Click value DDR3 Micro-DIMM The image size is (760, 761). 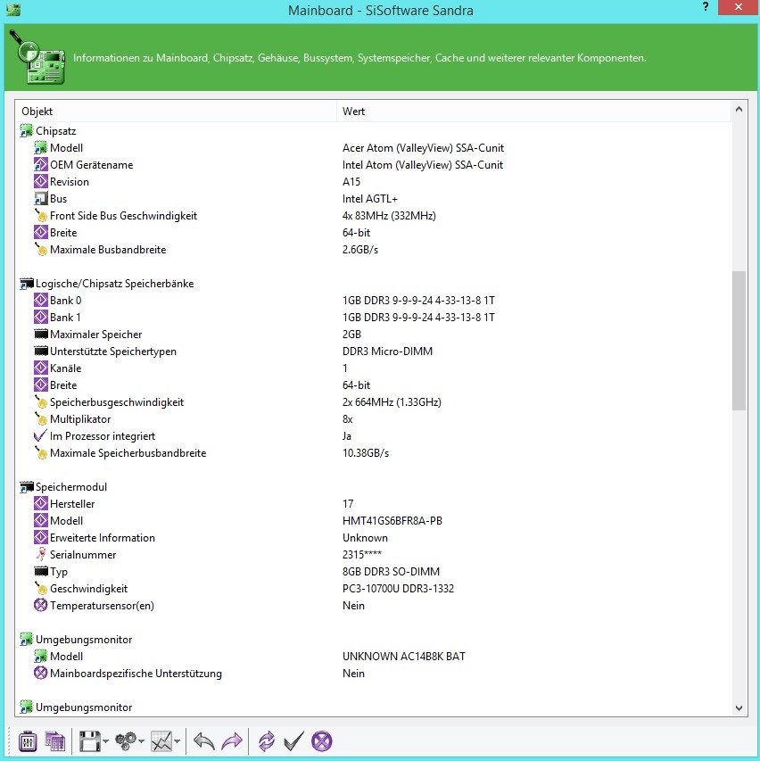[x=387, y=352]
